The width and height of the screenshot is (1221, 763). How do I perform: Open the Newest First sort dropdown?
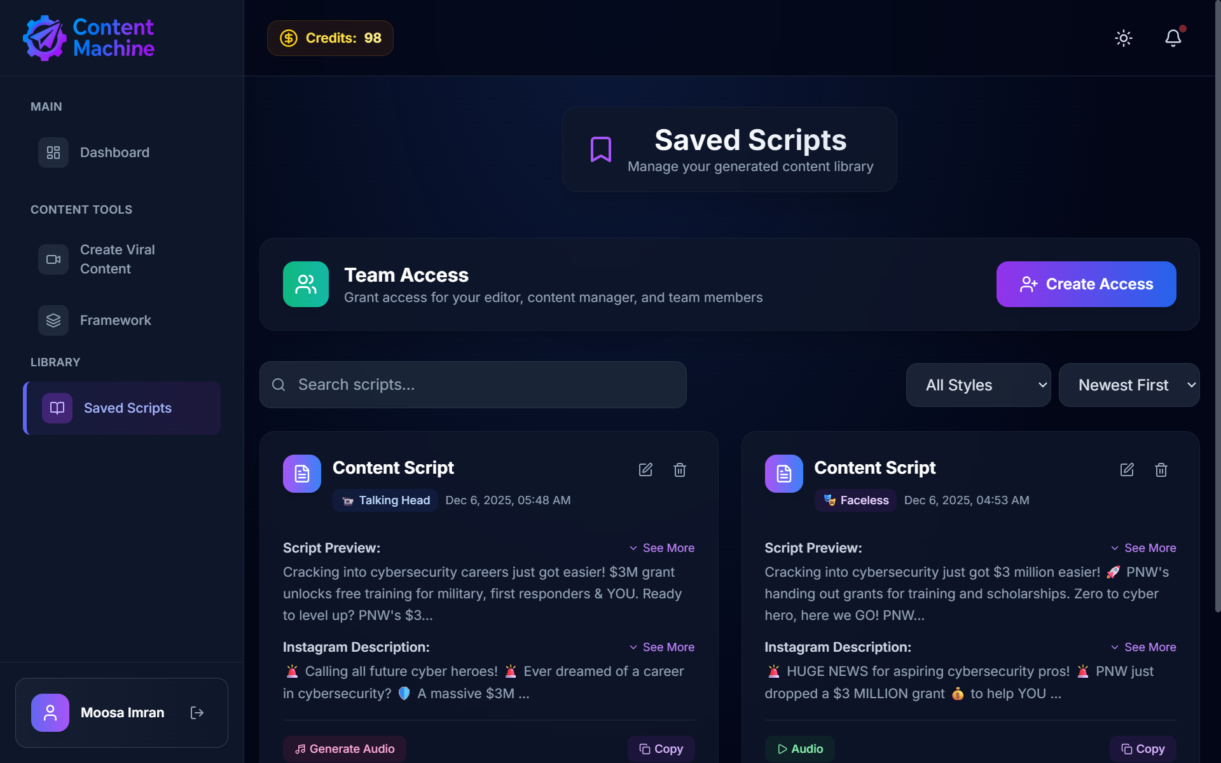[1129, 385]
